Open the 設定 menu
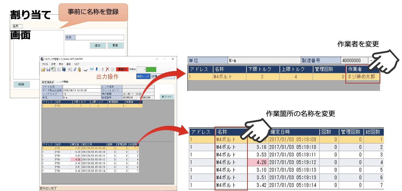 53,64
